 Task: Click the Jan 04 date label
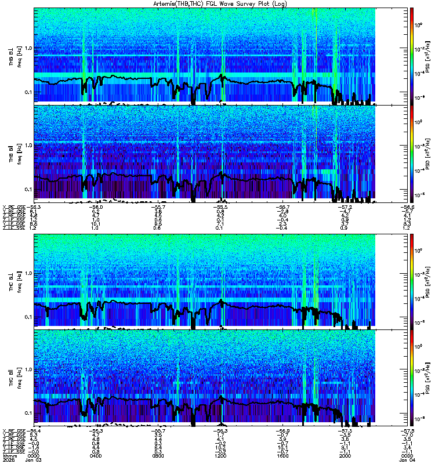(407, 460)
